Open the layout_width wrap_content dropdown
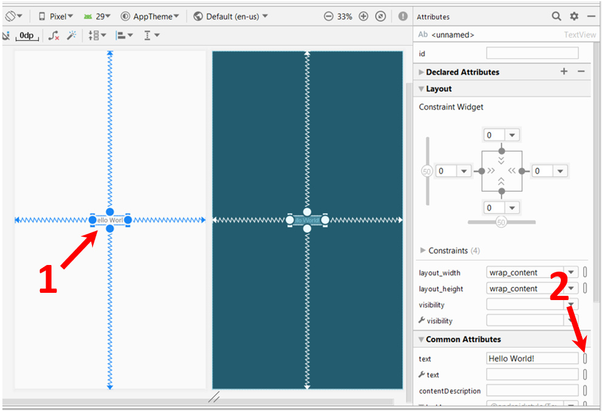This screenshot has height=412, width=602. [571, 272]
